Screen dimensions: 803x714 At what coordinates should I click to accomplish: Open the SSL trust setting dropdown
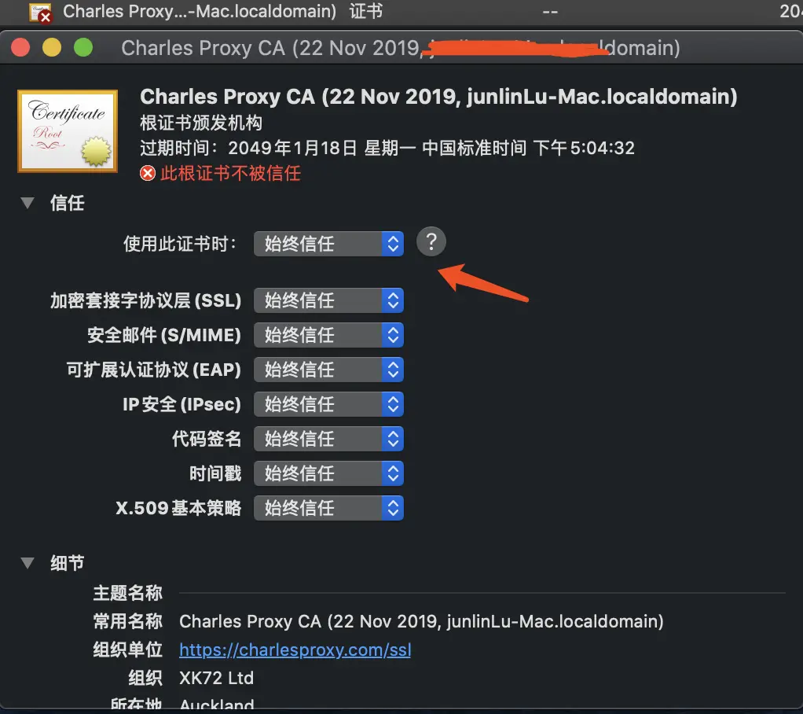coord(328,300)
